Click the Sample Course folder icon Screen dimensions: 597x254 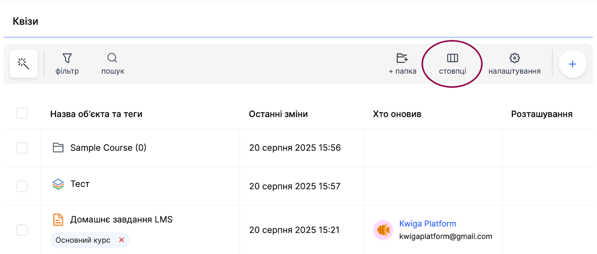58,148
